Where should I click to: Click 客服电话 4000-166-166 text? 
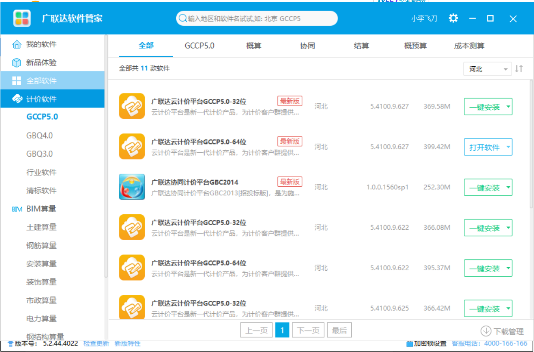tap(489, 343)
